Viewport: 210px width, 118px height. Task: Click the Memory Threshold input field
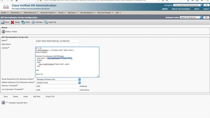(x=57, y=86)
